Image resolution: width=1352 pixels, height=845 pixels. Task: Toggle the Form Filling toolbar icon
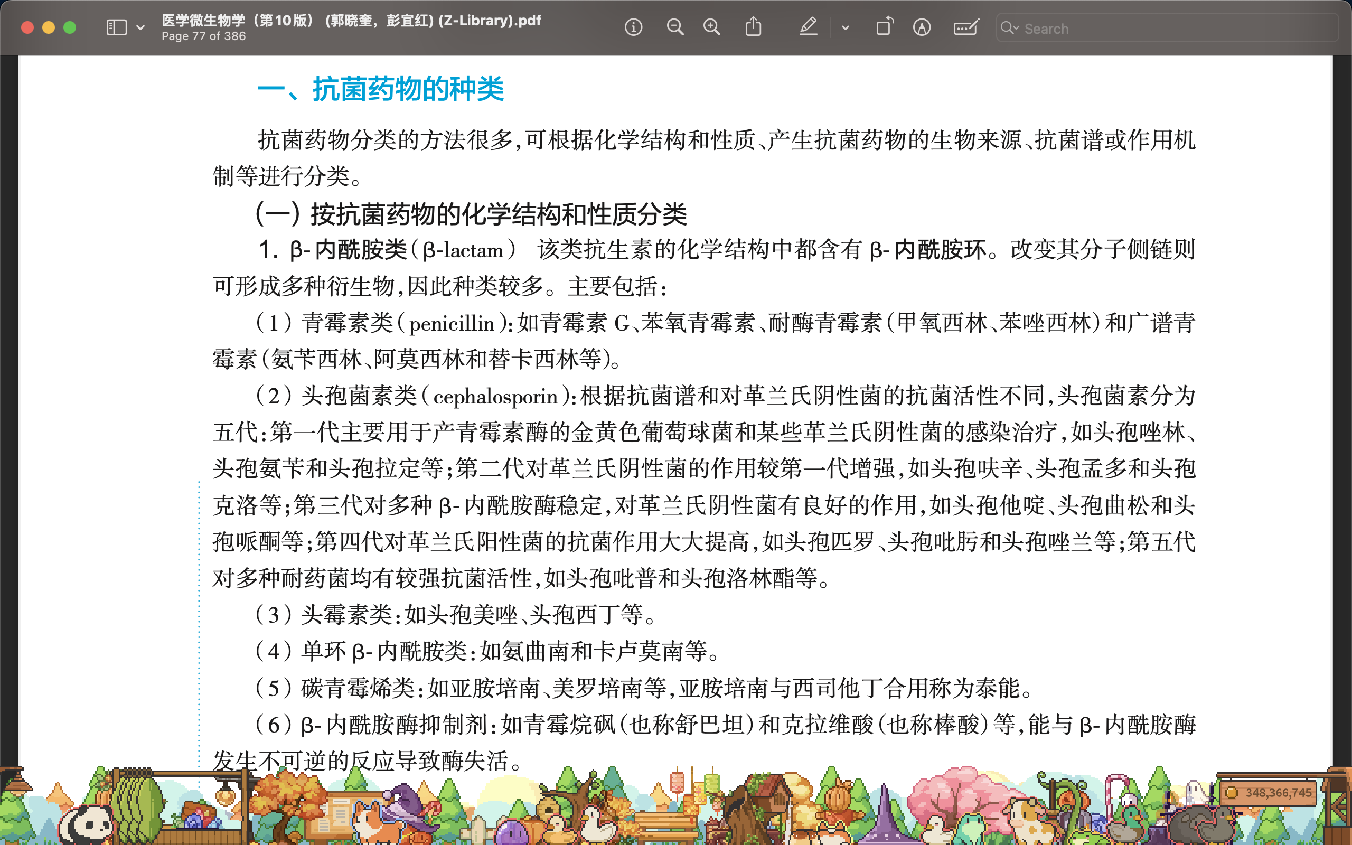(x=965, y=27)
